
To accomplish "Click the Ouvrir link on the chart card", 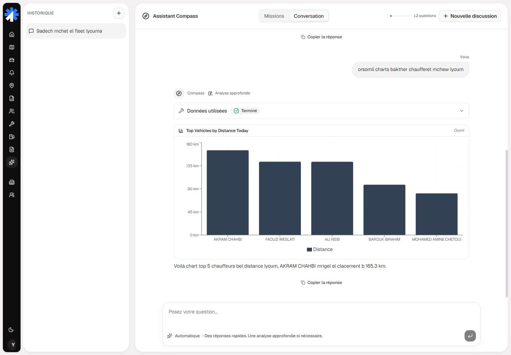I will [x=459, y=131].
